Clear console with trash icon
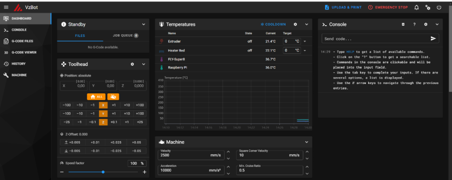This screenshot has width=452, height=180. [403, 24]
